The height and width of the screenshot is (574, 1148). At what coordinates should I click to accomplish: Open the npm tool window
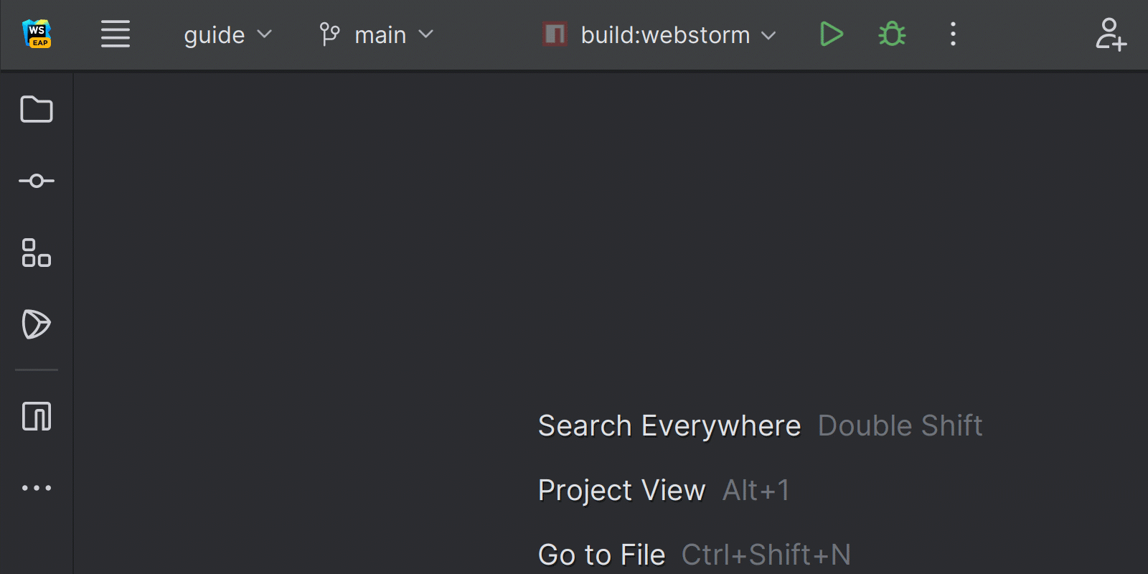point(37,416)
